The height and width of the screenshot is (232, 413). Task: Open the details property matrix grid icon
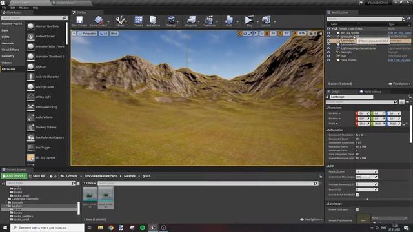coord(401,102)
